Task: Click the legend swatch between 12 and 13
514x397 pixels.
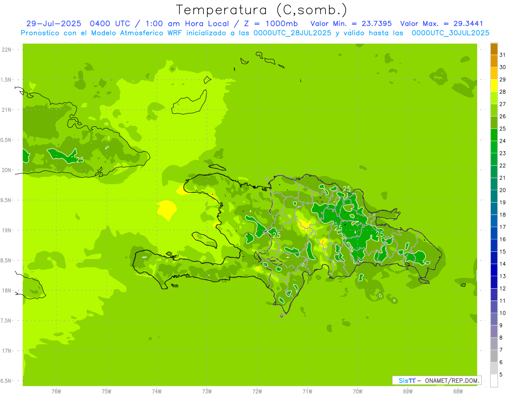Action: coord(494,282)
